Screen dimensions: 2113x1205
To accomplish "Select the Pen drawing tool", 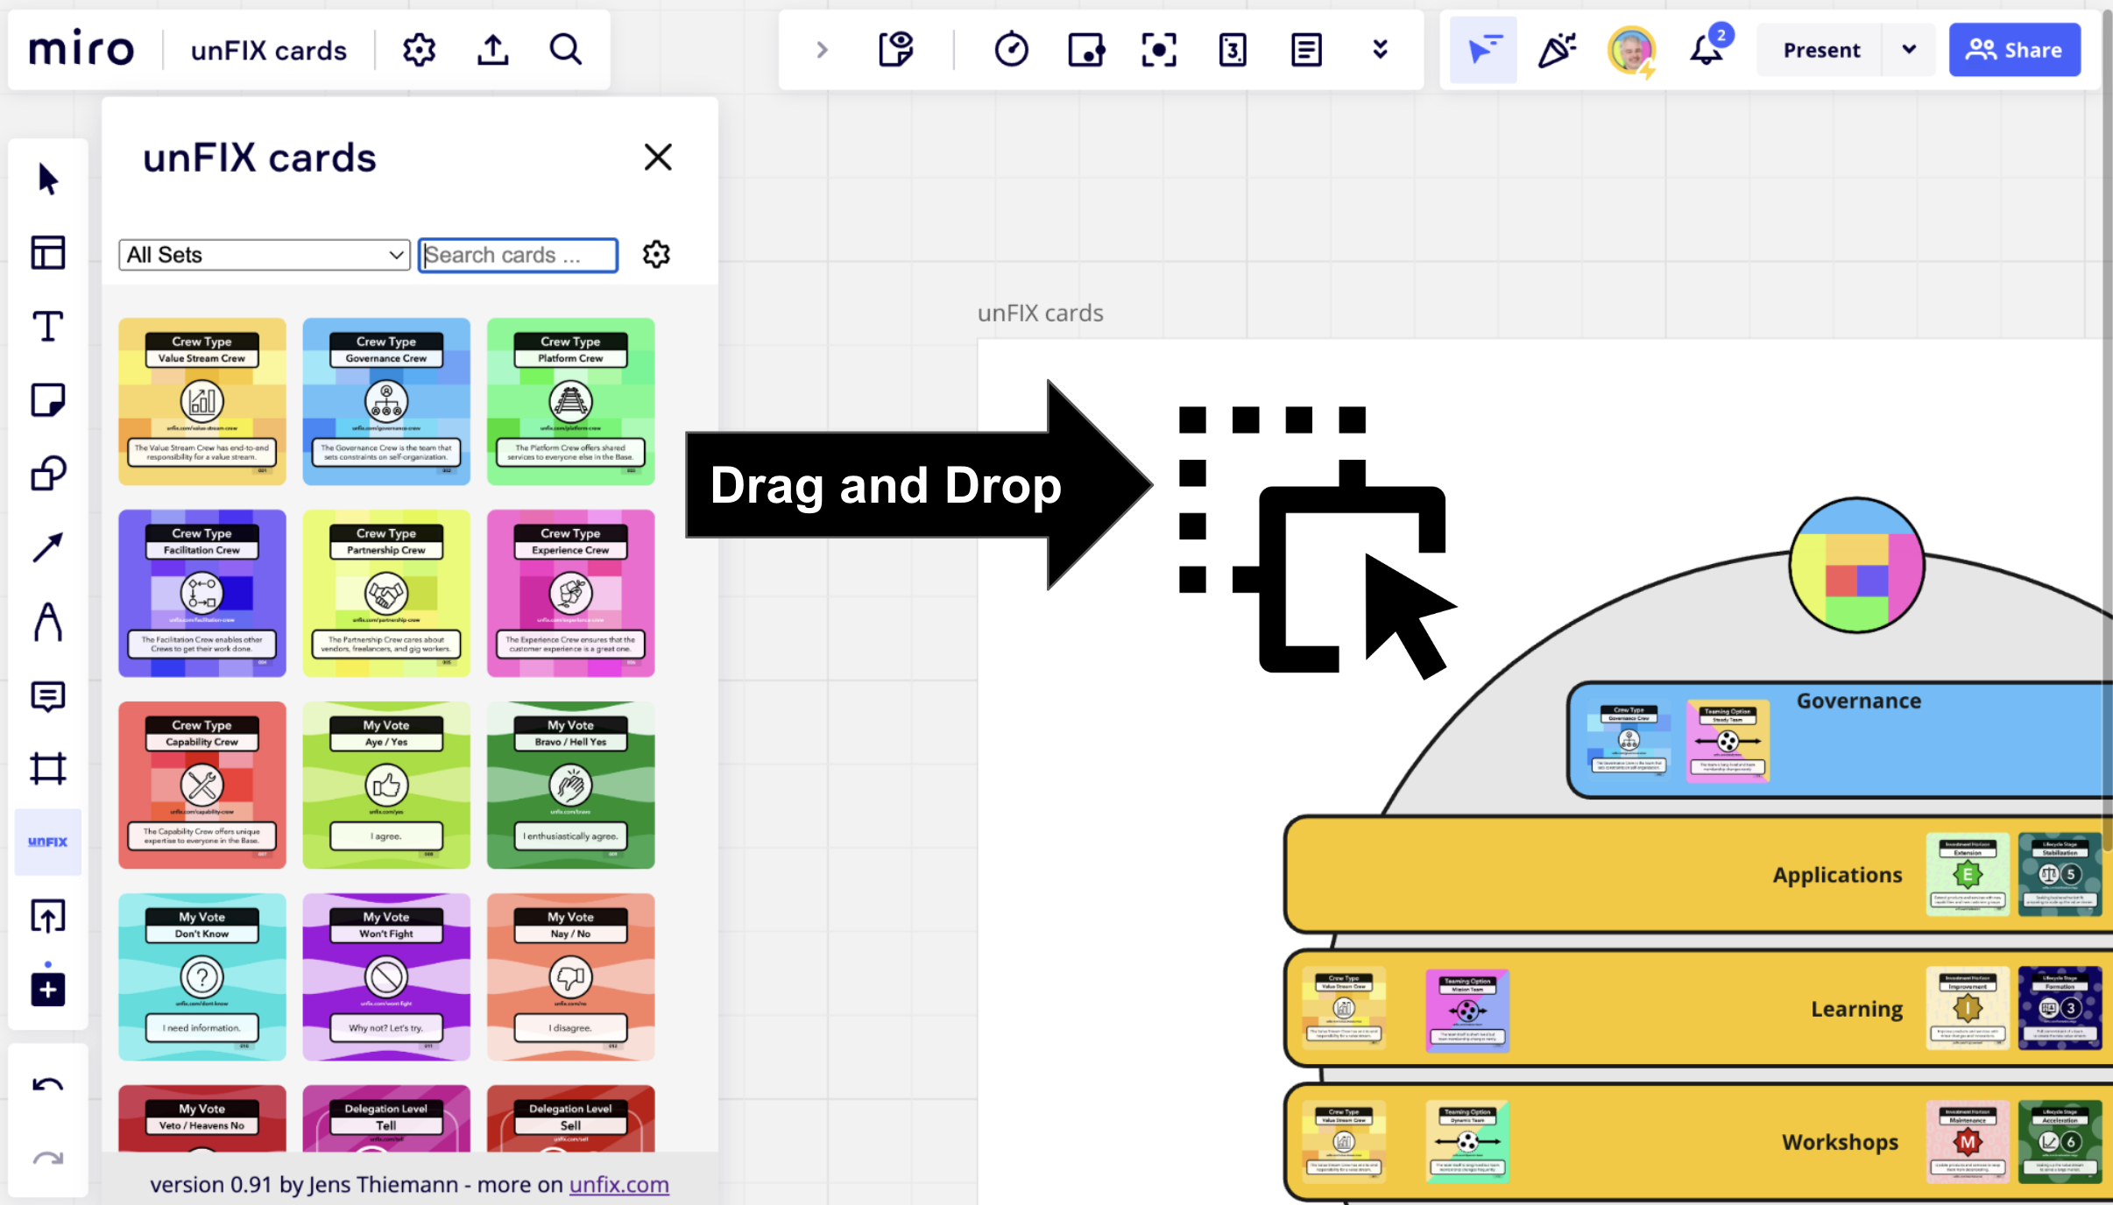I will (x=48, y=622).
